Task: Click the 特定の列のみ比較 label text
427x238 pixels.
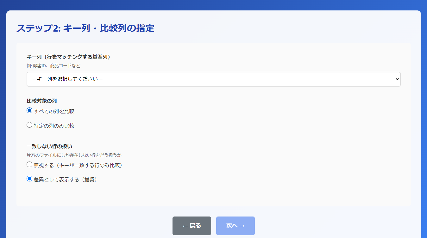Action: [54, 126]
